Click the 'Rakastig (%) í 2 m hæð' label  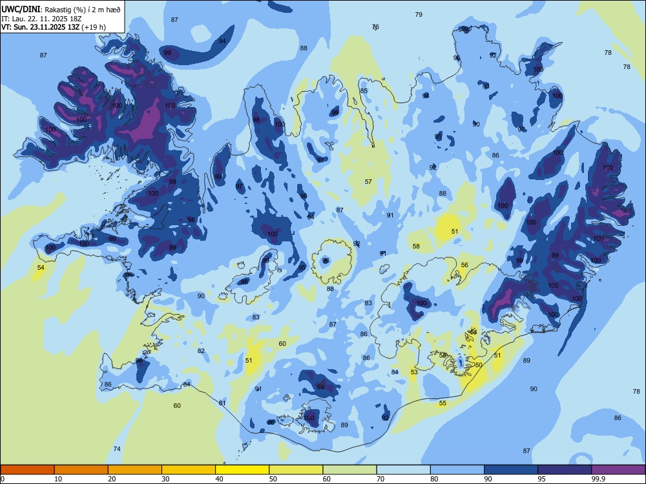point(83,10)
